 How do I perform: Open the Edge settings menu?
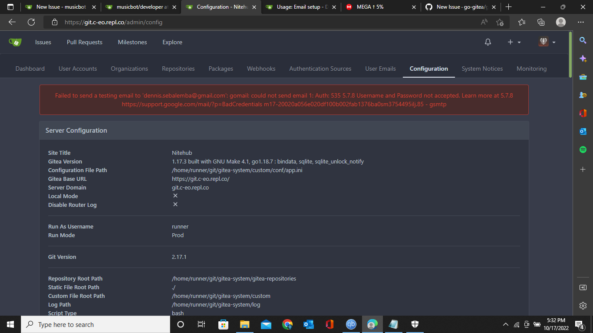[x=580, y=22]
